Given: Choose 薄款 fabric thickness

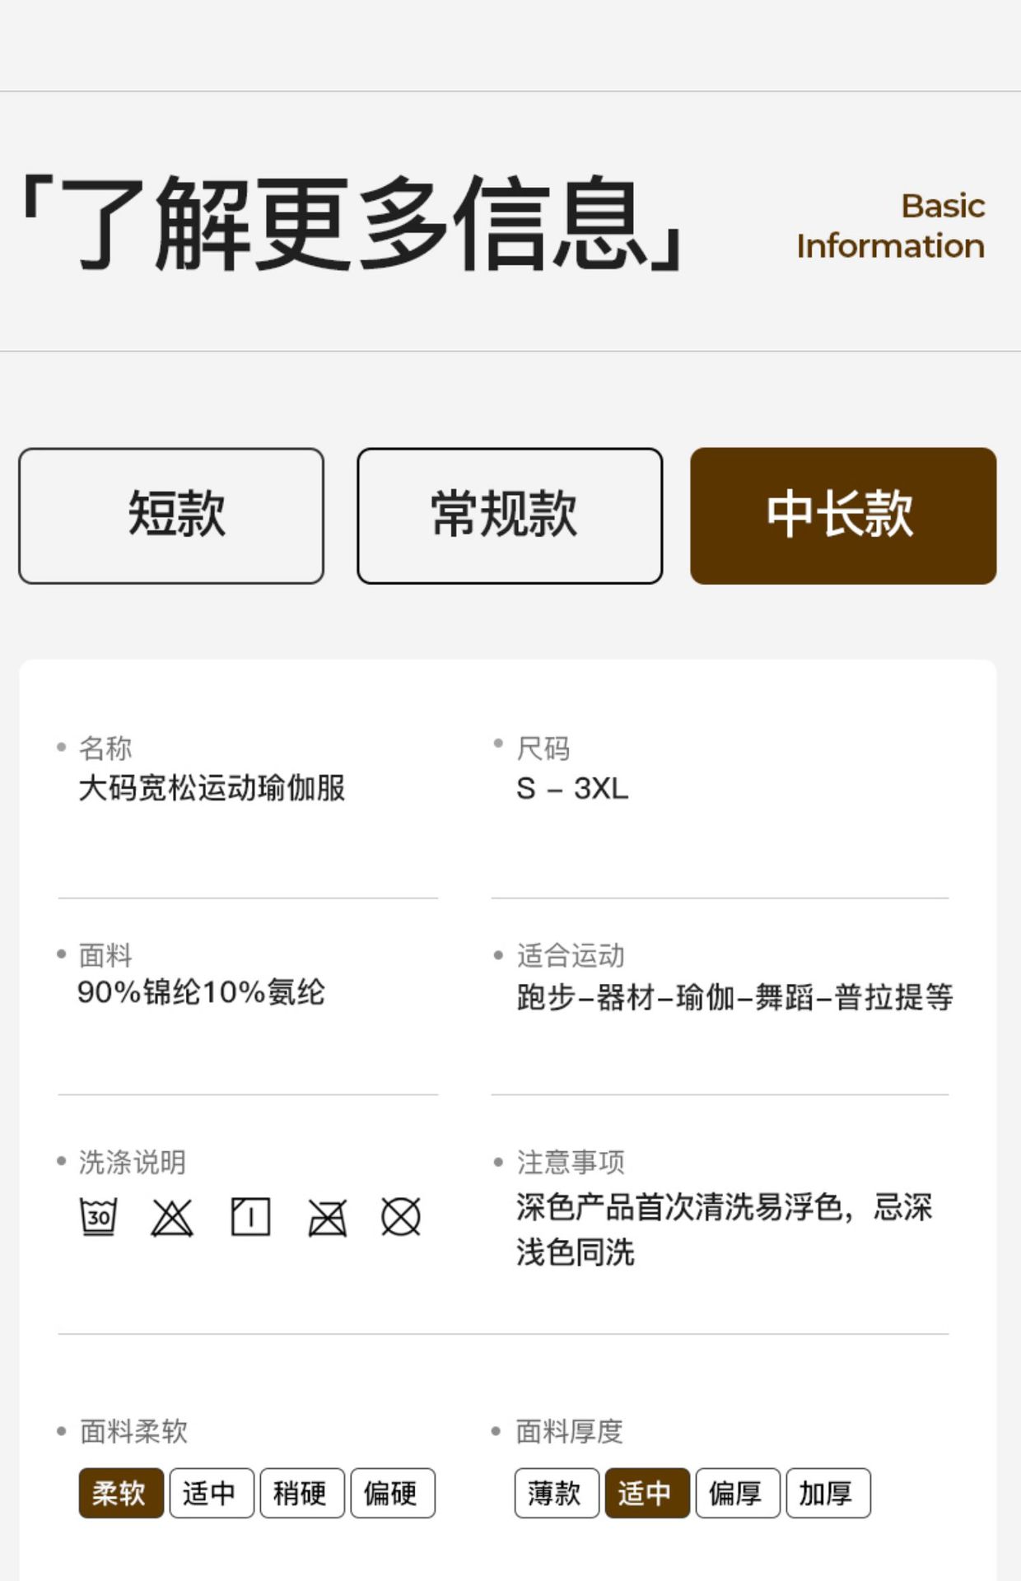Looking at the screenshot, I should point(557,1492).
